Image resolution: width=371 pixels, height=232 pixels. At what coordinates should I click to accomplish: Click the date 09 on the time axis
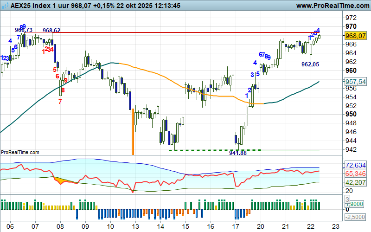pos(85,226)
